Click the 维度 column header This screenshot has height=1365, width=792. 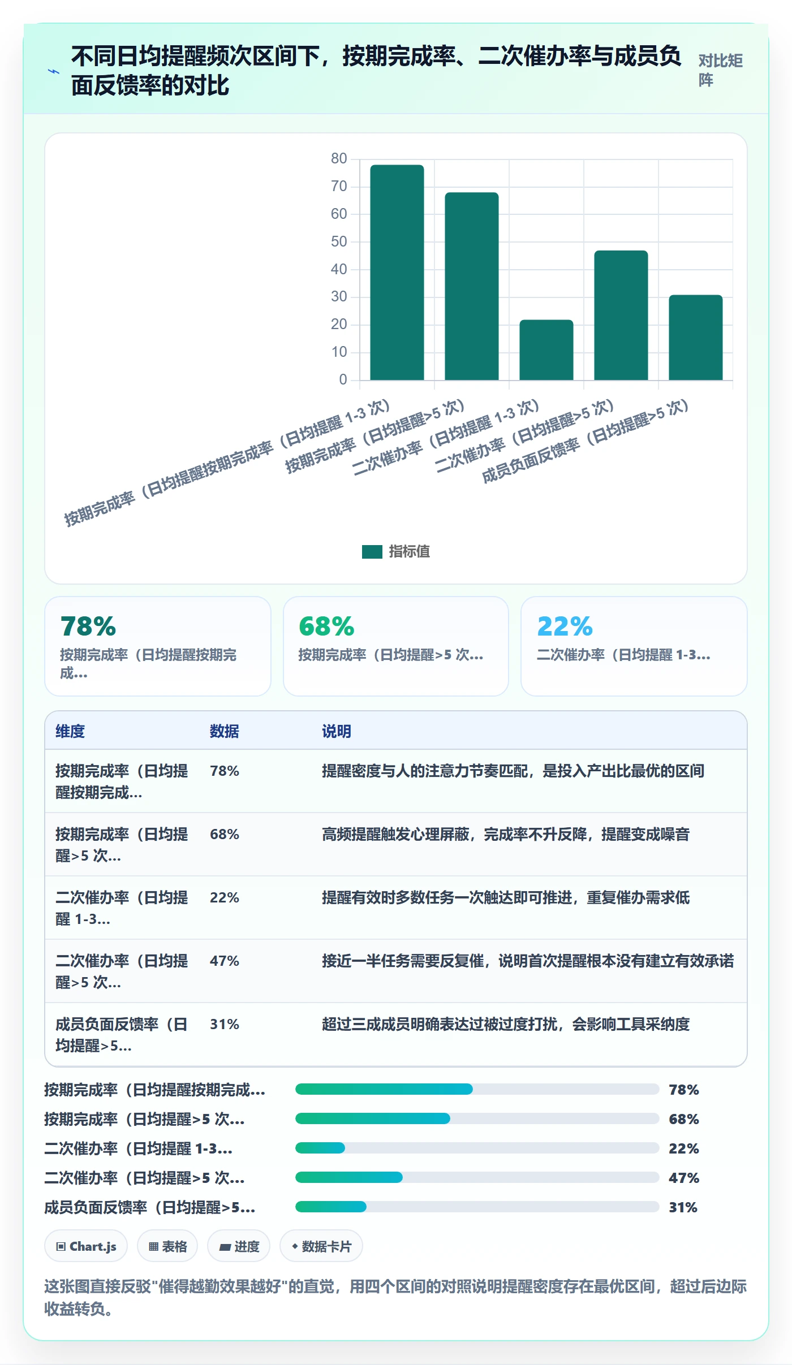click(70, 731)
